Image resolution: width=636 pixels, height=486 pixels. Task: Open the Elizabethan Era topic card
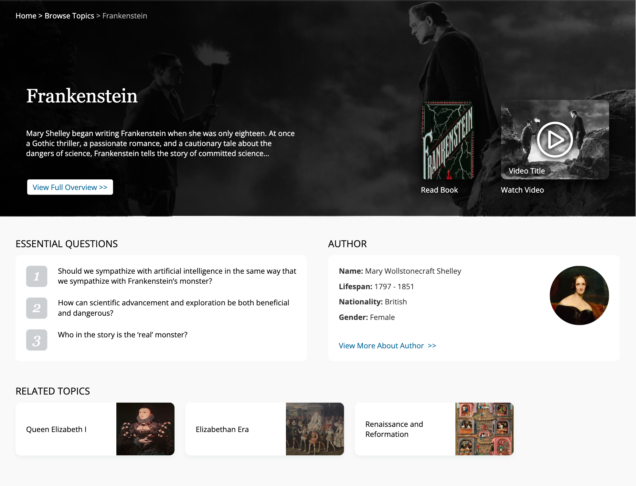(264, 429)
